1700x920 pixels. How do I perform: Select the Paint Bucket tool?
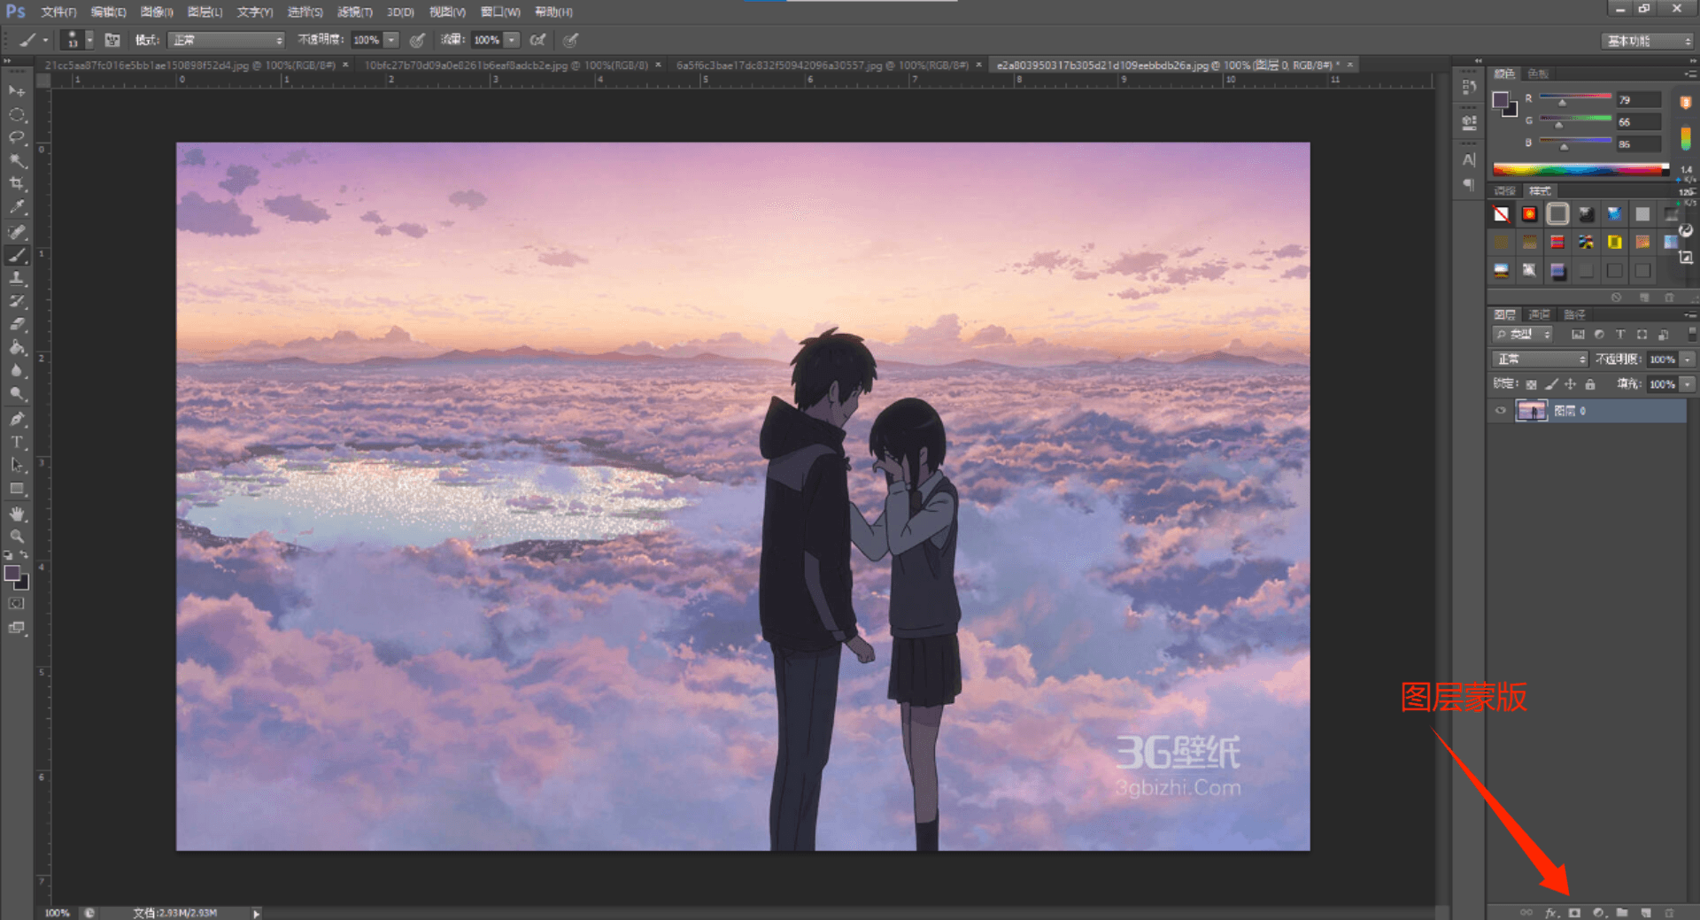[17, 347]
